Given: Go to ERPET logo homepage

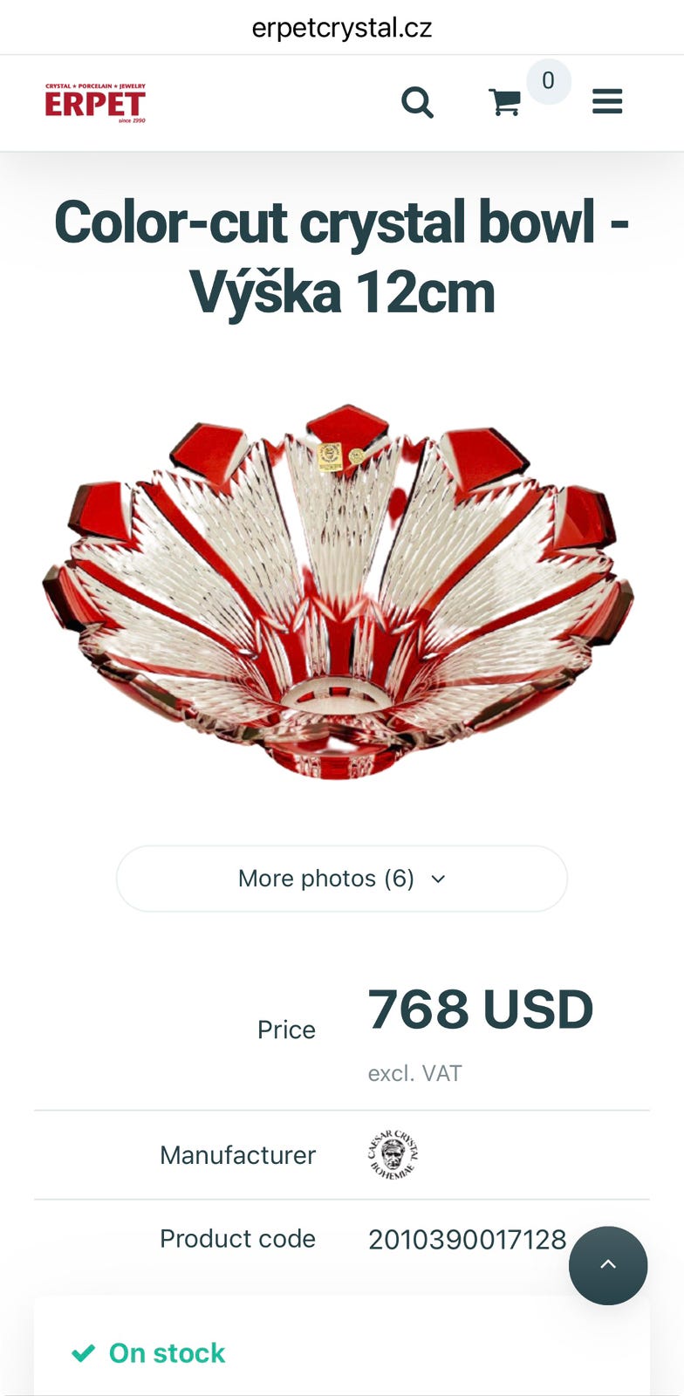Looking at the screenshot, I should point(95,103).
